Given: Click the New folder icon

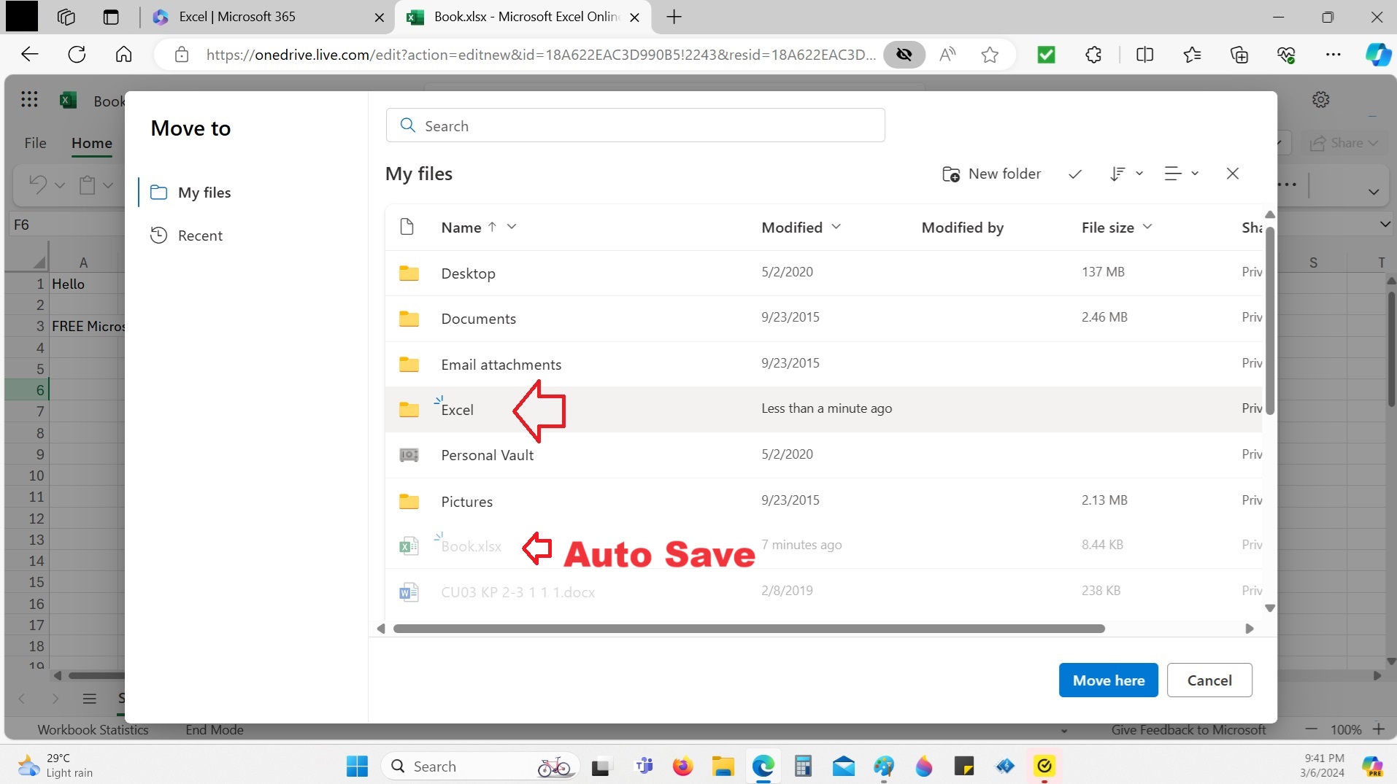Looking at the screenshot, I should (950, 174).
